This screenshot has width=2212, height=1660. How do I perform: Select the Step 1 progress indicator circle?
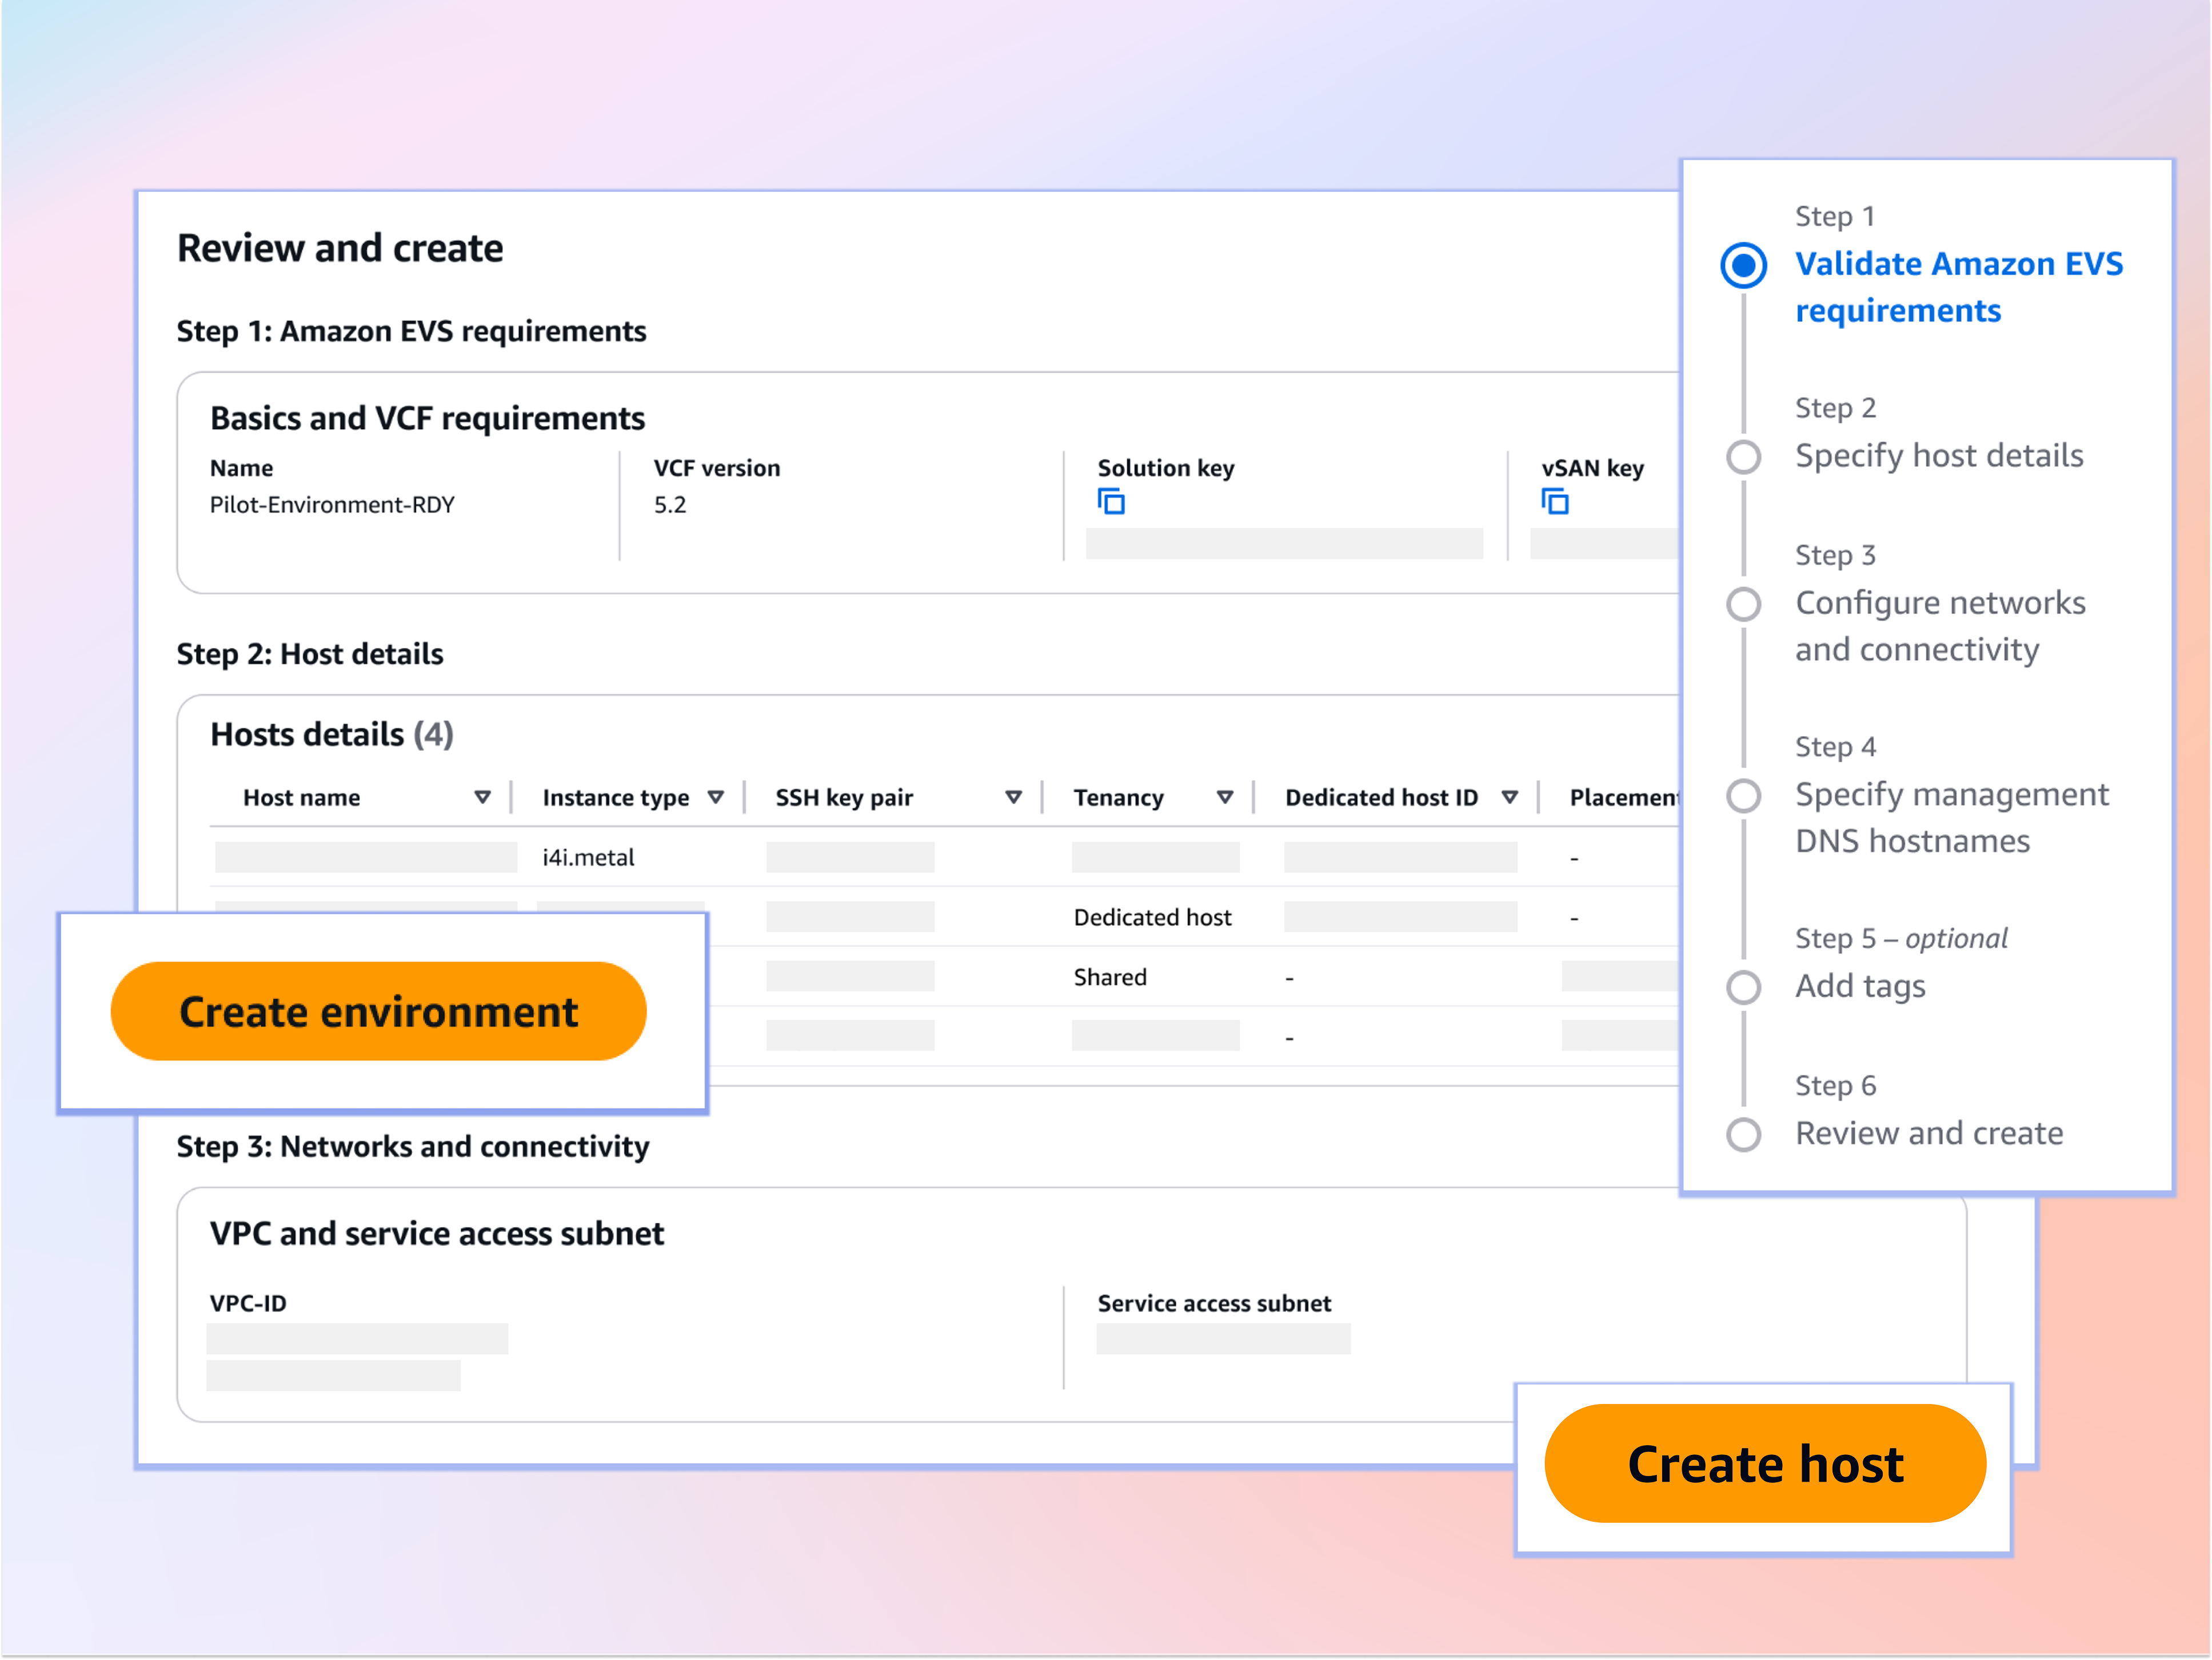[x=1744, y=265]
